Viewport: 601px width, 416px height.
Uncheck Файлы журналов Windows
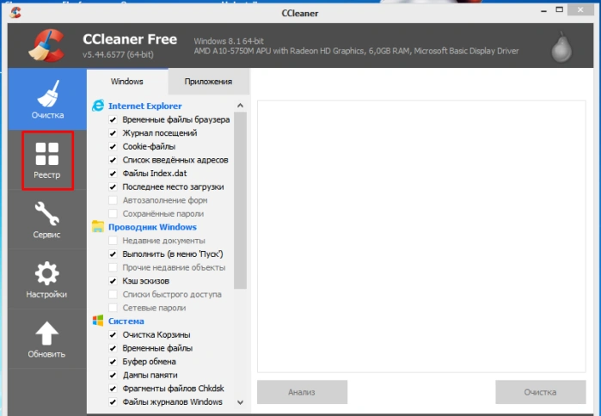tap(113, 402)
